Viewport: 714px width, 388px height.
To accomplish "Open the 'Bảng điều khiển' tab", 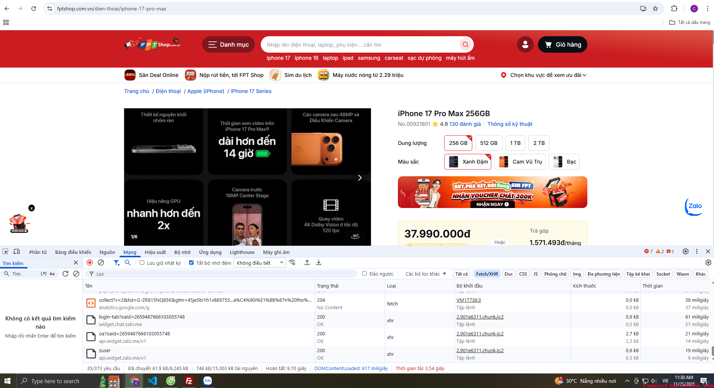I will (x=73, y=252).
